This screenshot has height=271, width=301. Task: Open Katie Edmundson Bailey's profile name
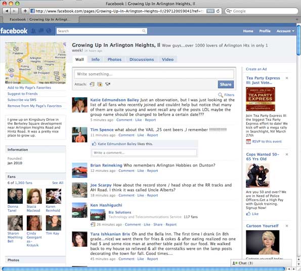point(115,100)
